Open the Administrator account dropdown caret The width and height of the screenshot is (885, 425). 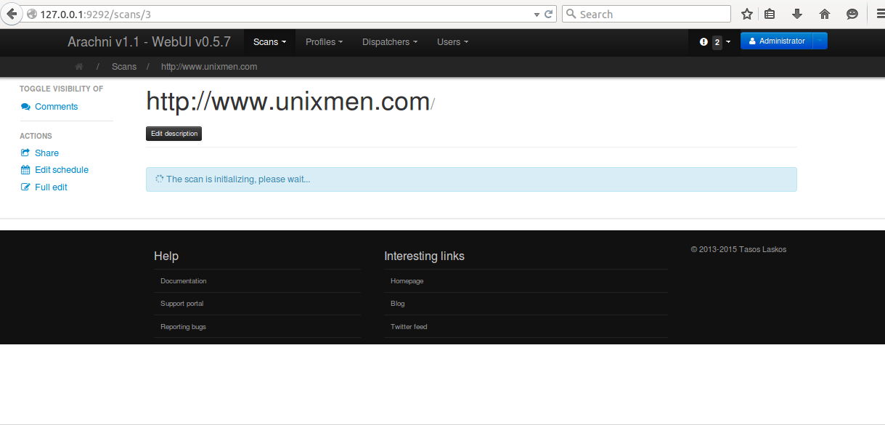point(820,41)
